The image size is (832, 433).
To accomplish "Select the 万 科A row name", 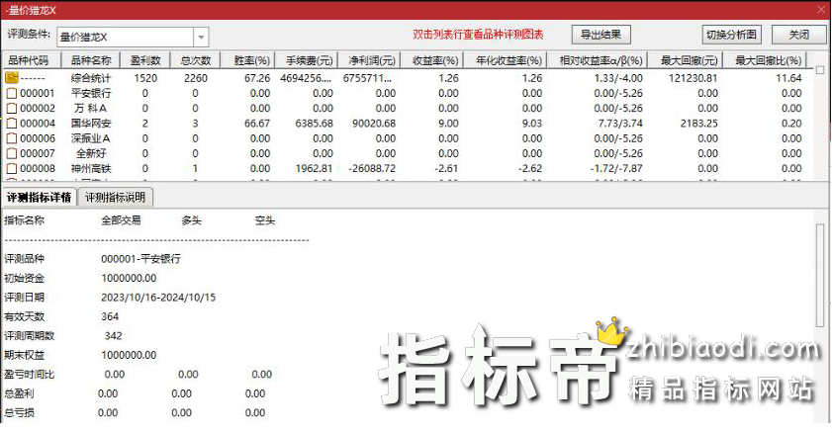I will pos(91,108).
